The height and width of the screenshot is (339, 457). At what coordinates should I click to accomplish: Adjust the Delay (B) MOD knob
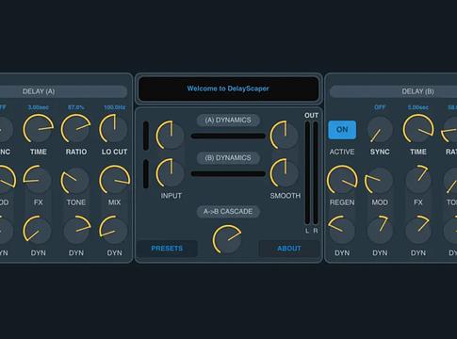379,181
